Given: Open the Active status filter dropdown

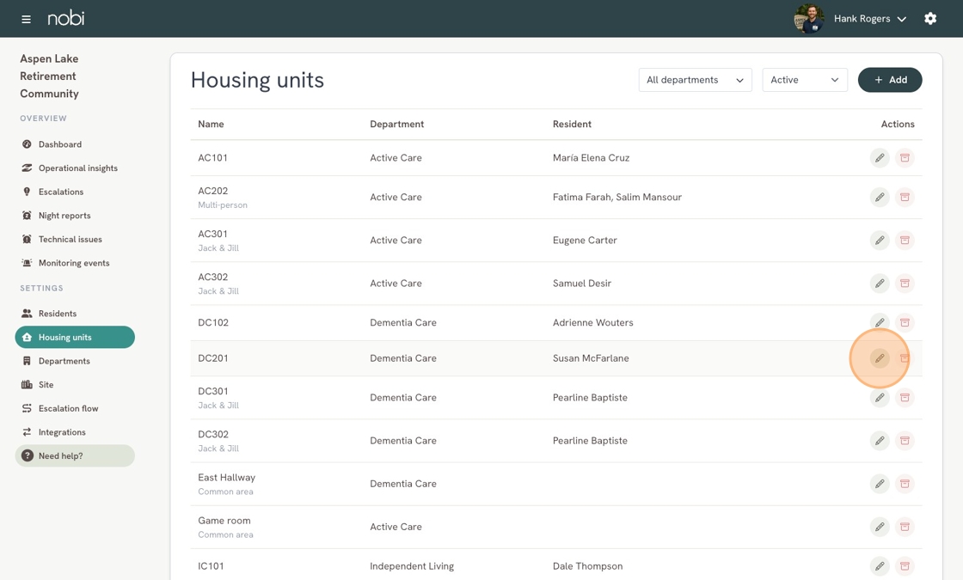Looking at the screenshot, I should click(x=804, y=80).
